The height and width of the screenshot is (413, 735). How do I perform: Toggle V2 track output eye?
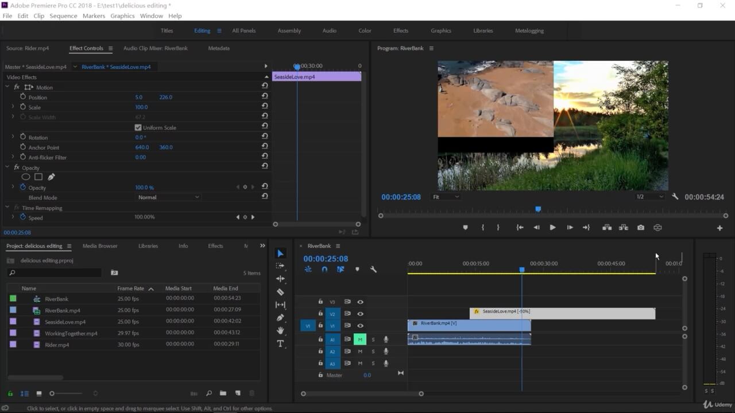360,314
